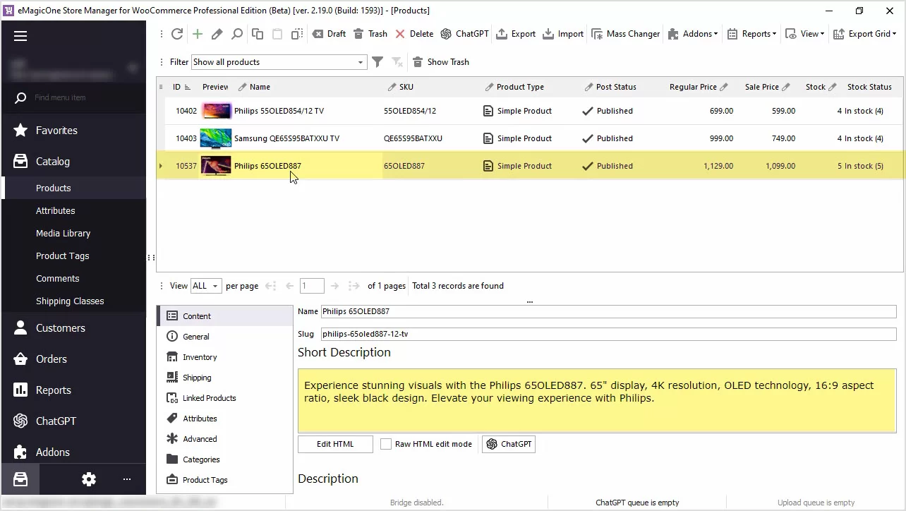Expand the Philips 65OLED887 row arrow
The image size is (906, 511).
(161, 166)
